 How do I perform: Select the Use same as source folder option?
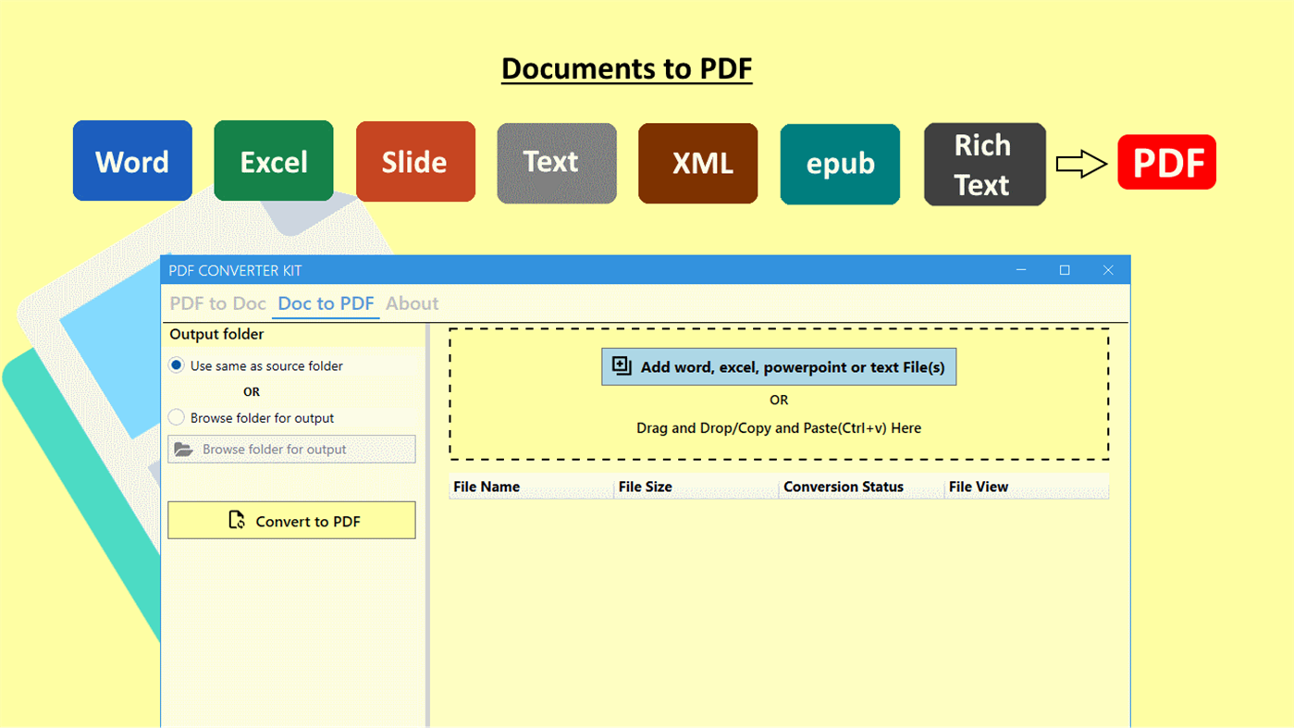click(x=176, y=364)
